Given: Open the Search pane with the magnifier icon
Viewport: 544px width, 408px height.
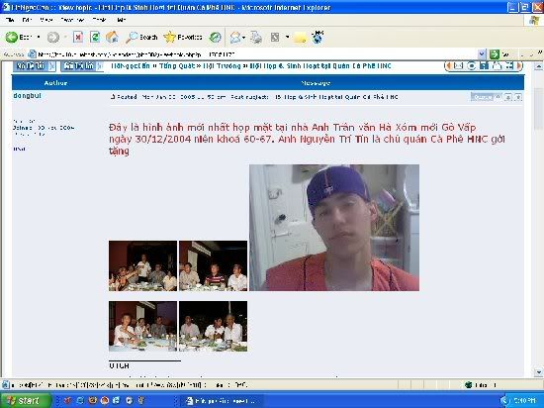Looking at the screenshot, I should point(141,37).
